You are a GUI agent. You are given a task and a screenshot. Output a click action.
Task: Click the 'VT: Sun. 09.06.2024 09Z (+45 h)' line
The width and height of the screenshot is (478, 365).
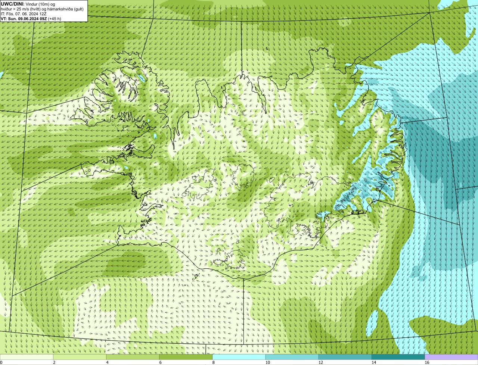[x=31, y=18]
